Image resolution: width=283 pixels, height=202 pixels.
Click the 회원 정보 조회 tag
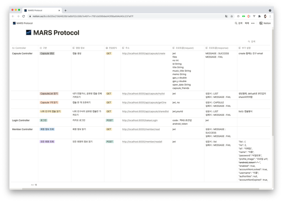pos(47,129)
